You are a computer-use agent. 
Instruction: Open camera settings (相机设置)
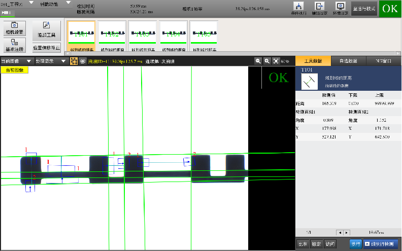tap(15, 28)
